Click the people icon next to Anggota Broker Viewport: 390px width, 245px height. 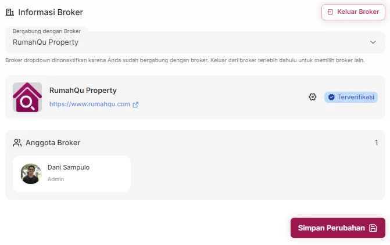tap(17, 142)
